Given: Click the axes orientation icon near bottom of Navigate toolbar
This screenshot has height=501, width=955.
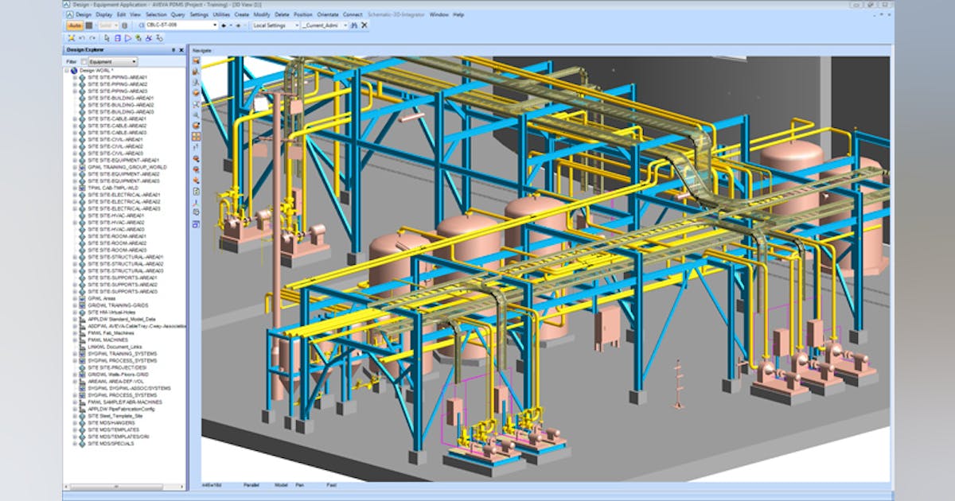Looking at the screenshot, I should pyautogui.click(x=196, y=202).
